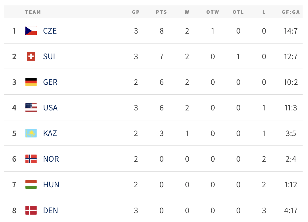Screen dimensions: 308x222
Task: Sort standings by GP column header
Action: pyautogui.click(x=136, y=12)
